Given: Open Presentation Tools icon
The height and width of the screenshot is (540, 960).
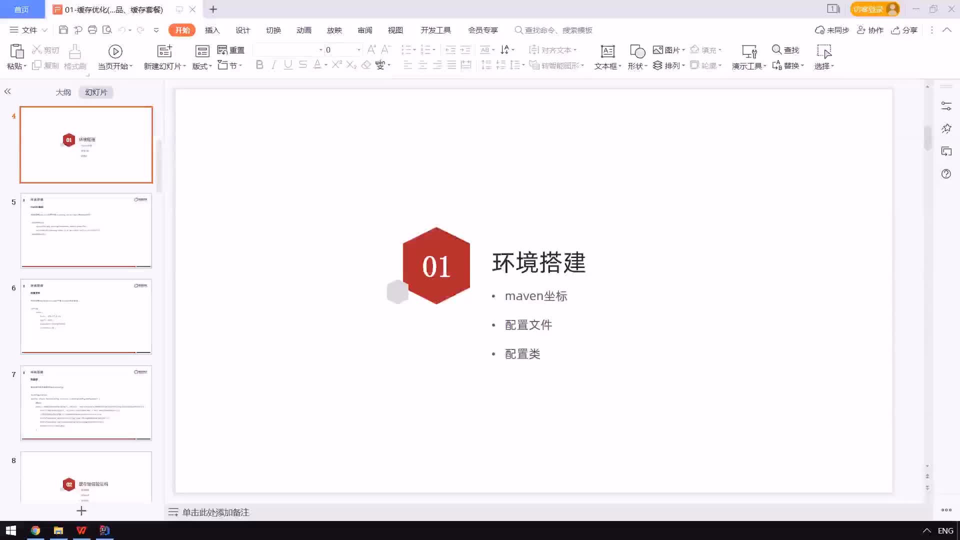Looking at the screenshot, I should (749, 51).
